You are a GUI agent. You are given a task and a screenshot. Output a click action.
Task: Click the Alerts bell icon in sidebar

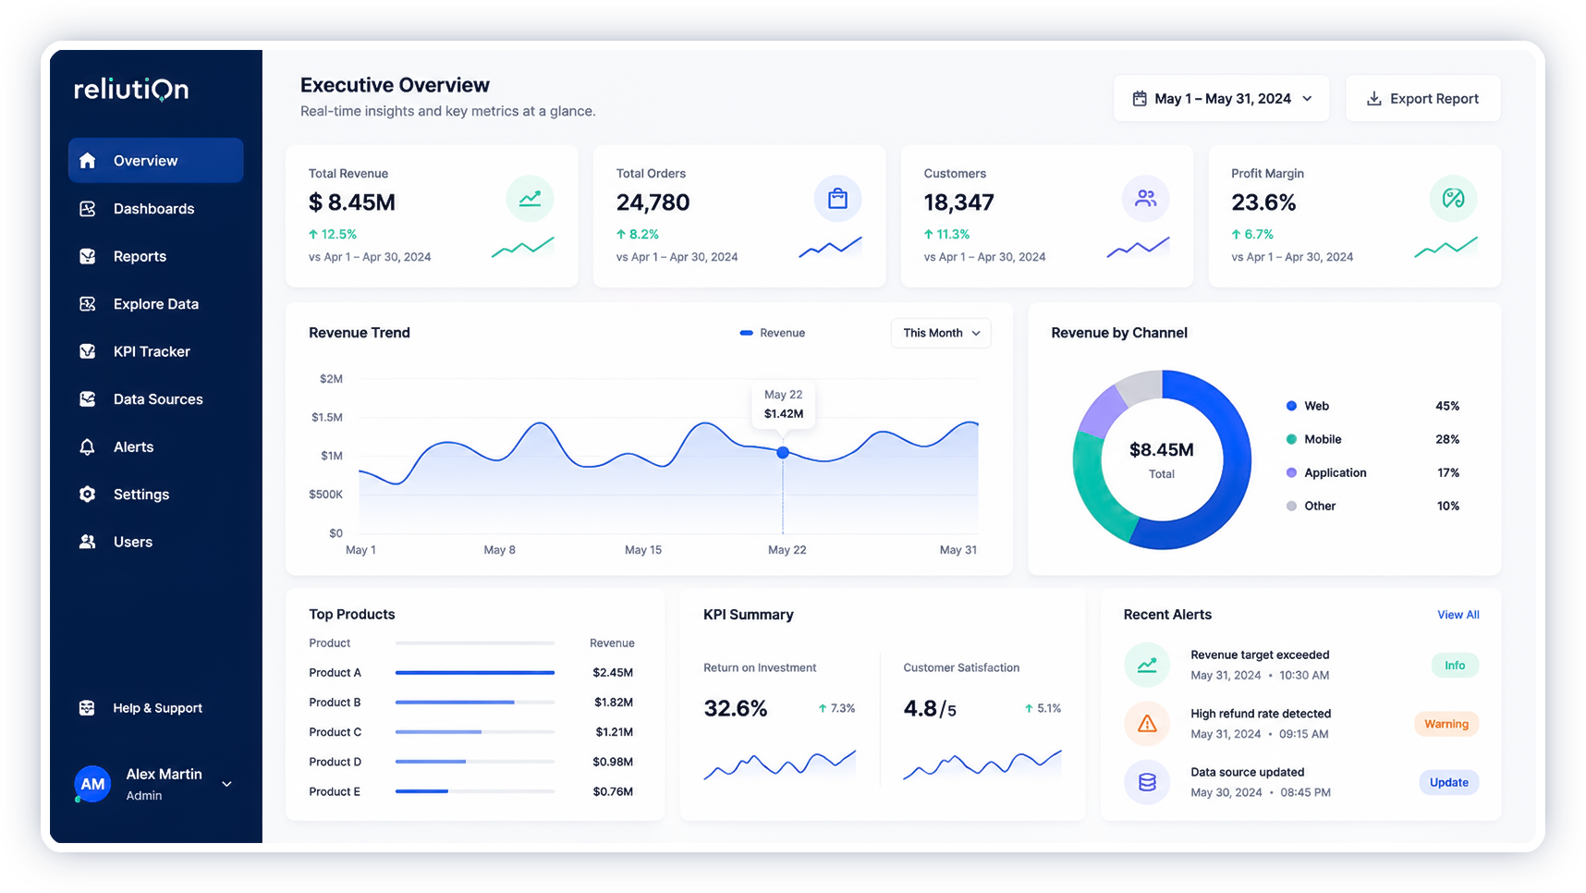point(88,447)
